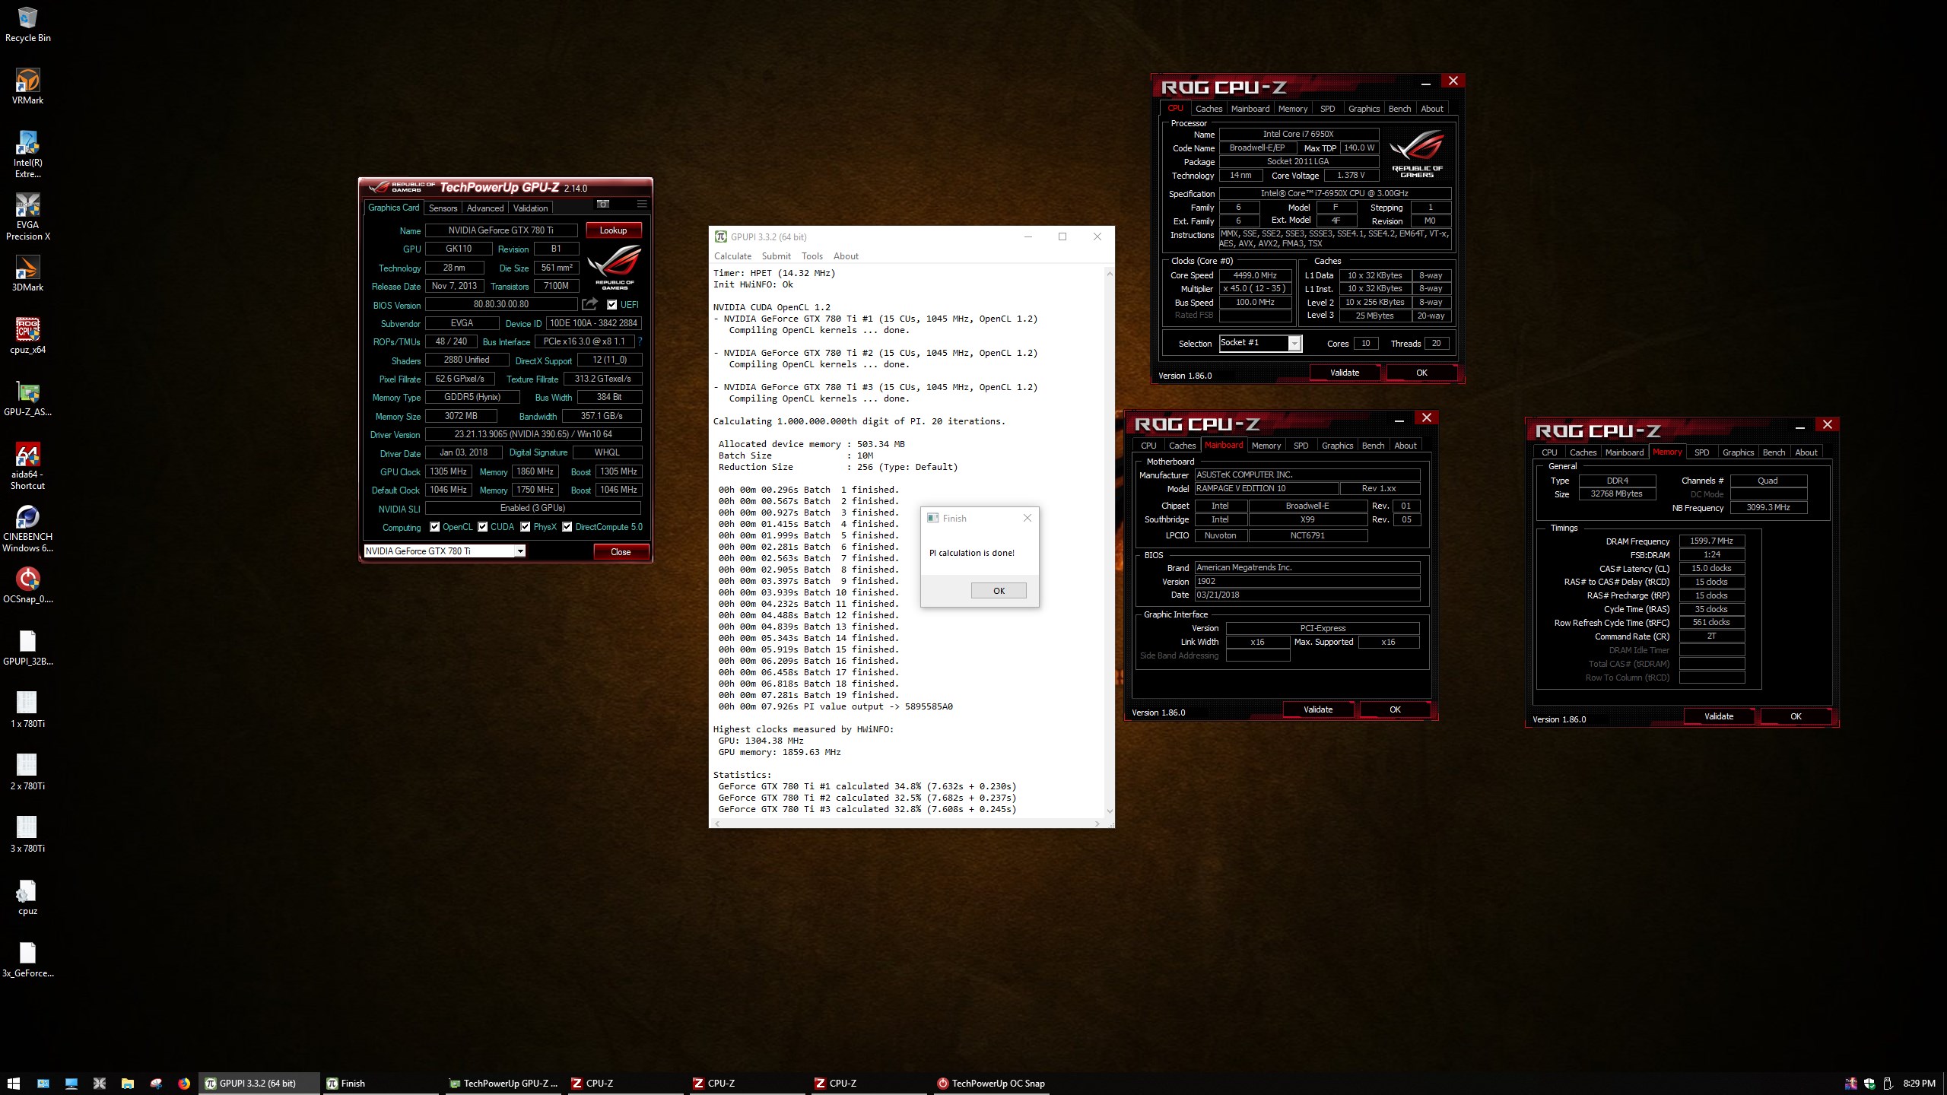Switch to GPUPI 3.3.2 taskbar item
This screenshot has height=1095, width=1947.
point(259,1084)
